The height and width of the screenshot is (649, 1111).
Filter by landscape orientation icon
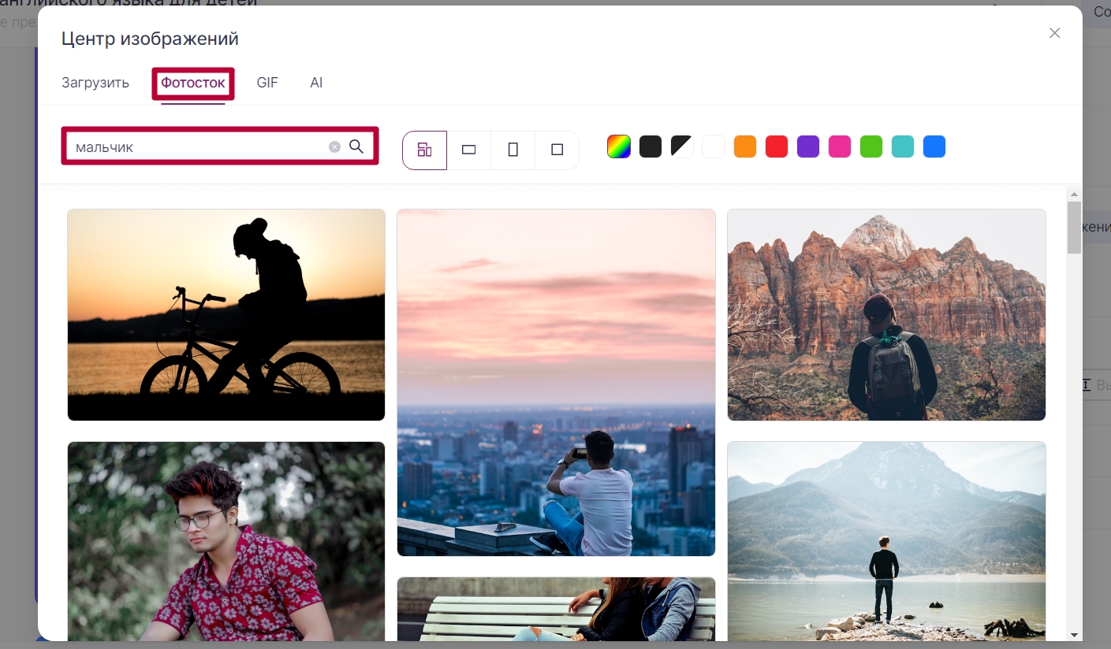point(469,150)
